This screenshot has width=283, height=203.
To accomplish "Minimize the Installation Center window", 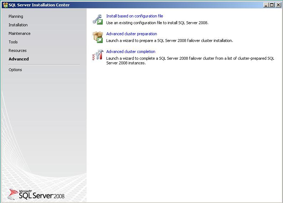I will 266,5.
